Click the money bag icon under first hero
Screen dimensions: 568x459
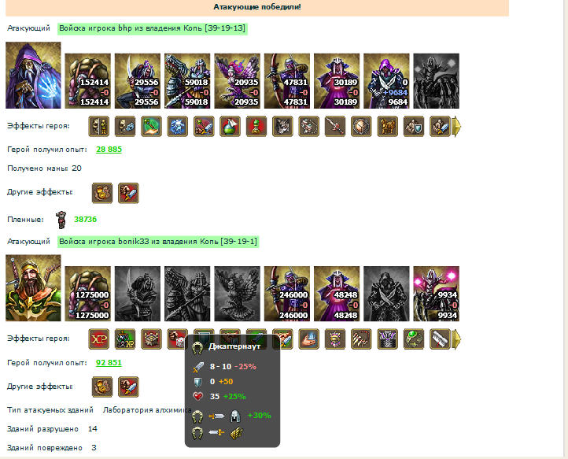point(102,193)
